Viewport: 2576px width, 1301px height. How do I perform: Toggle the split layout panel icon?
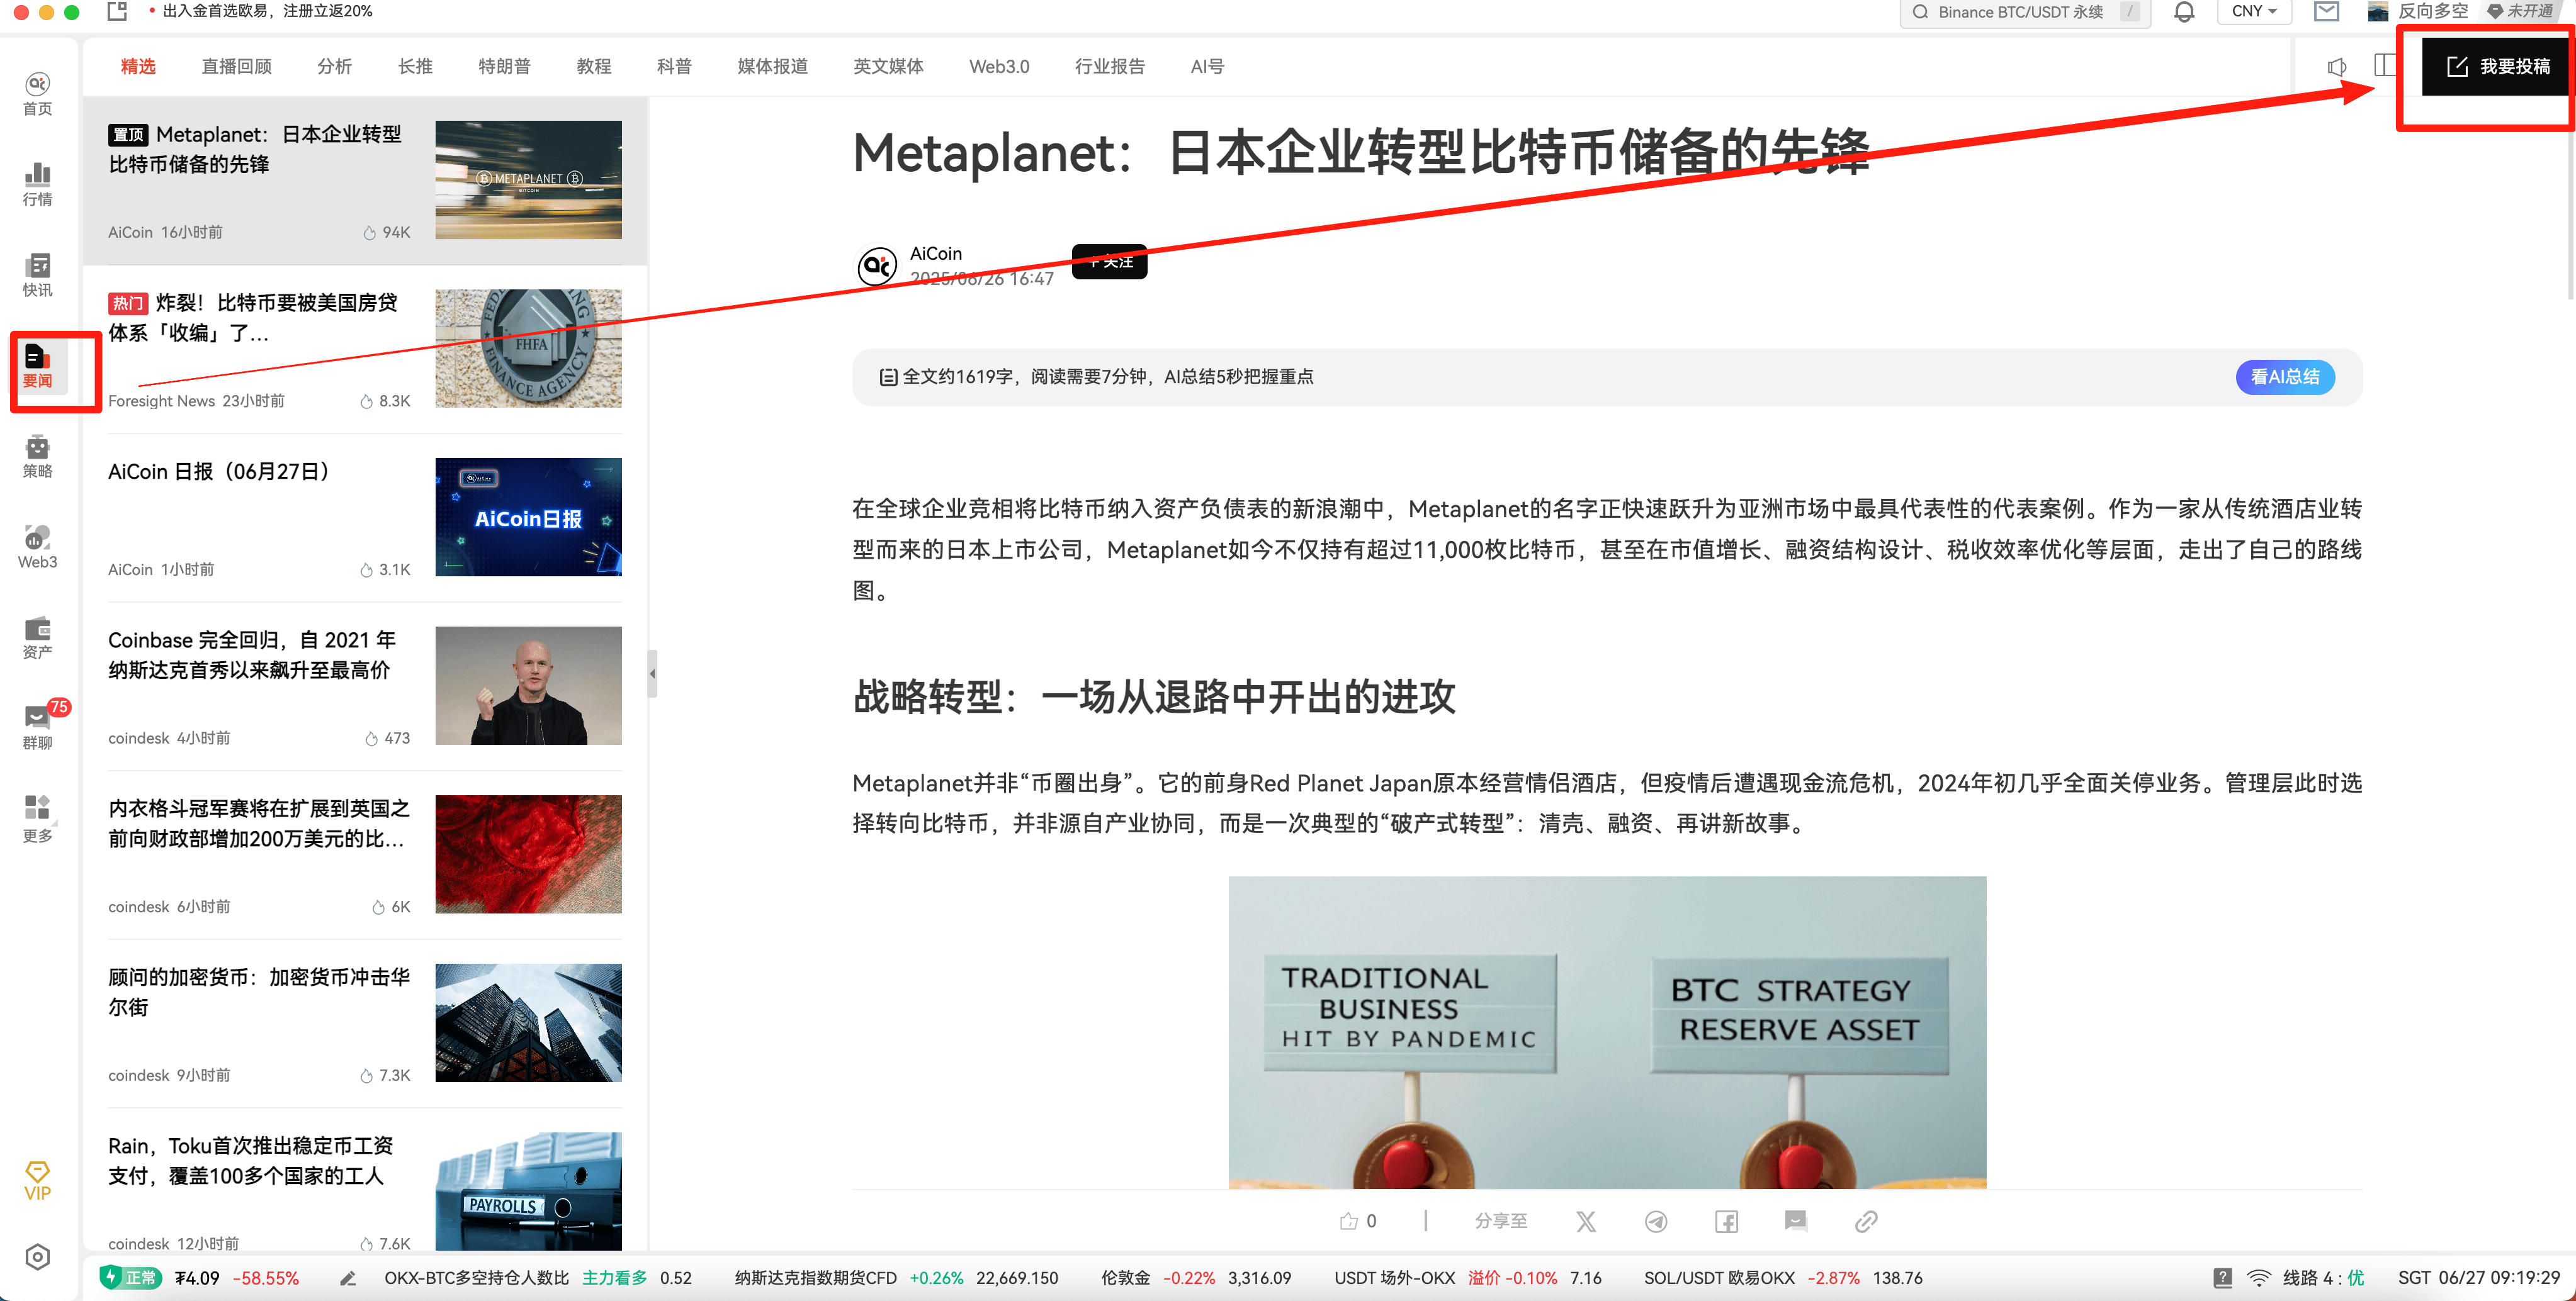pyautogui.click(x=2385, y=66)
